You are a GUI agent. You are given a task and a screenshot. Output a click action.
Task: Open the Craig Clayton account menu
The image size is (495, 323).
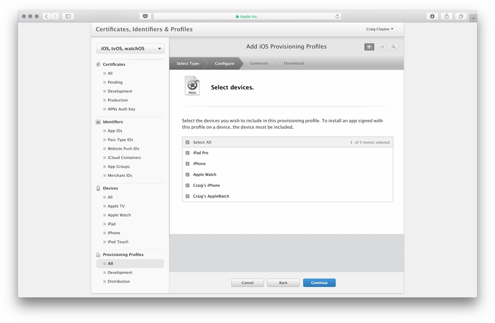[x=380, y=29]
